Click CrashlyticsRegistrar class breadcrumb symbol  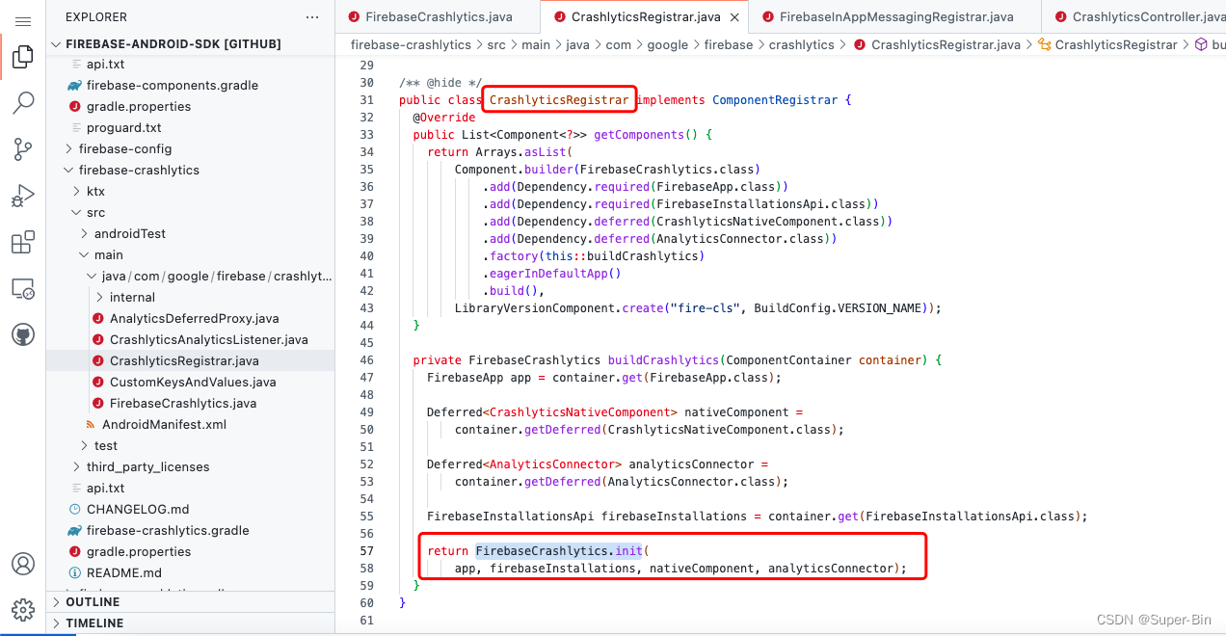(1108, 44)
